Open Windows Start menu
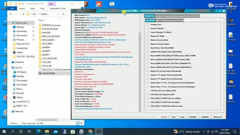Viewport: 240px width, 135px height. tap(4, 132)
